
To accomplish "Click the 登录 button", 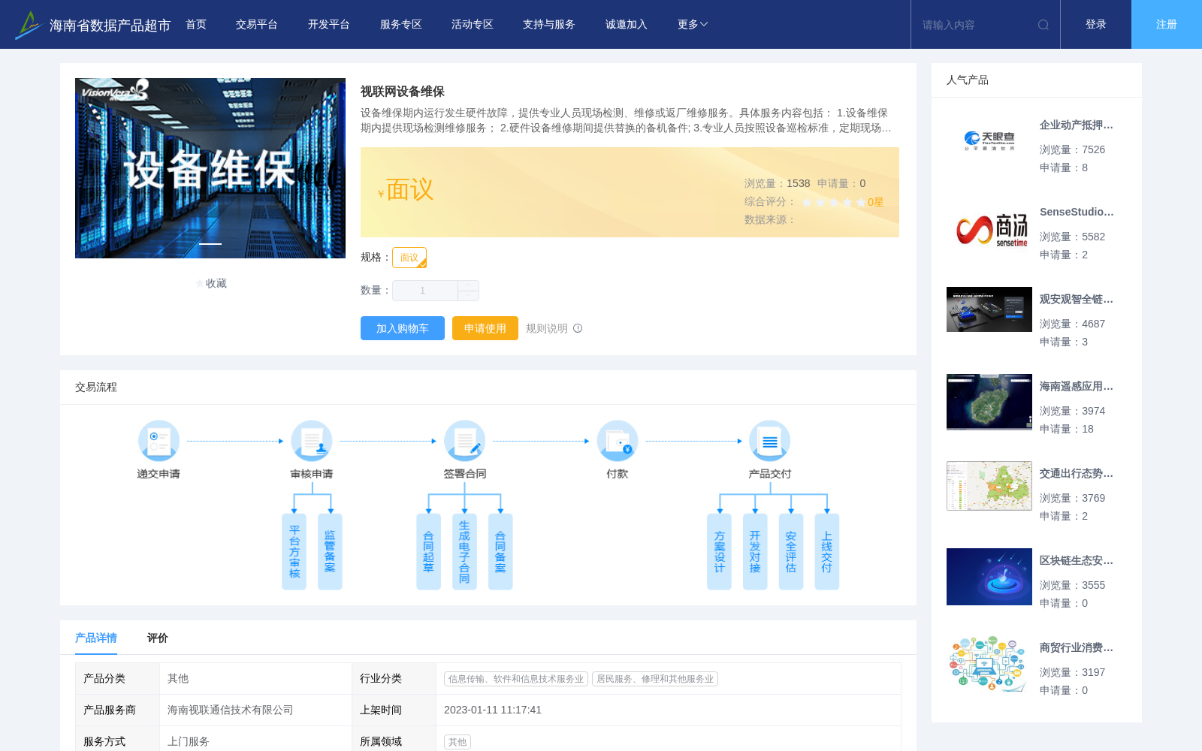I will tap(1096, 25).
